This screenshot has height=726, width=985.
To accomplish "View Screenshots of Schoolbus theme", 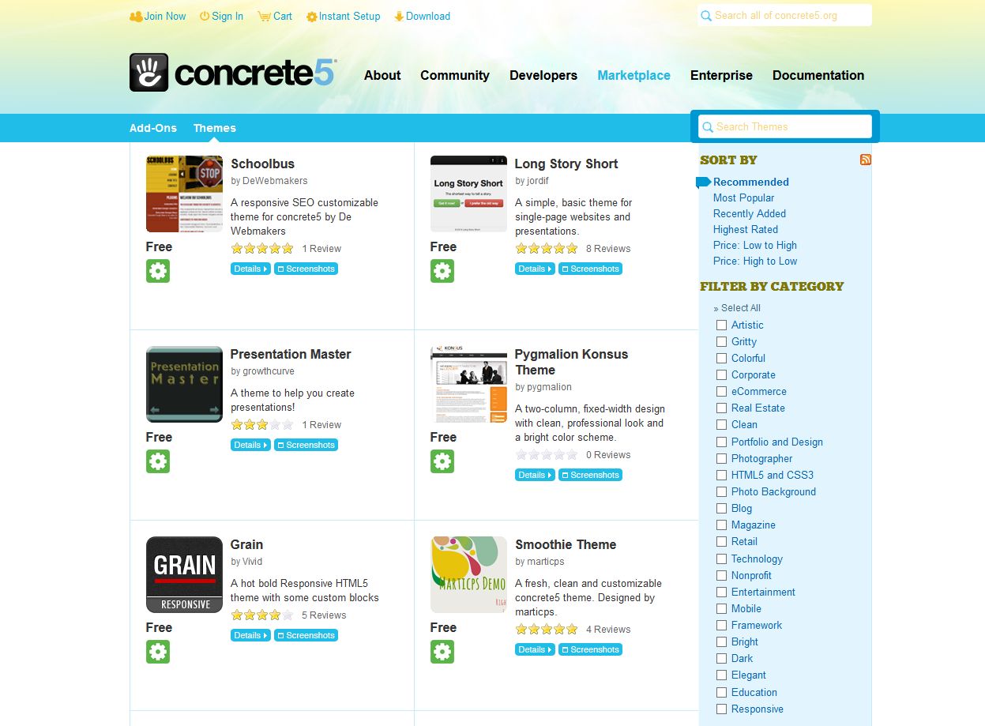I will click(x=306, y=269).
